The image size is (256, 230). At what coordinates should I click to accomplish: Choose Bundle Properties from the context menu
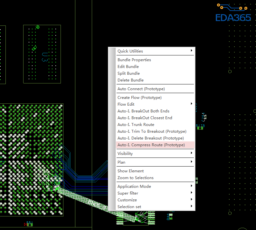pyautogui.click(x=134, y=60)
